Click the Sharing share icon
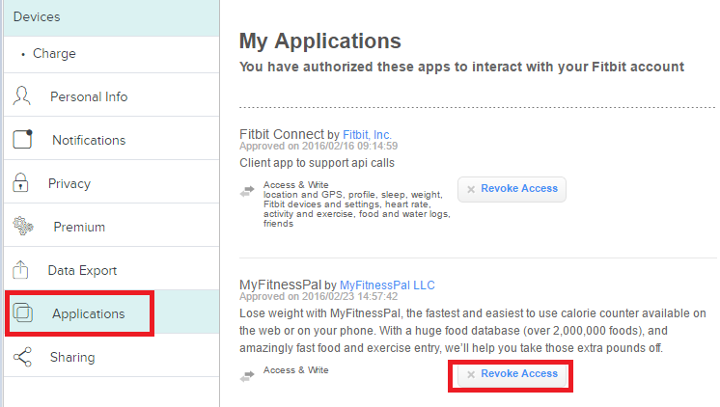 pyautogui.click(x=22, y=358)
